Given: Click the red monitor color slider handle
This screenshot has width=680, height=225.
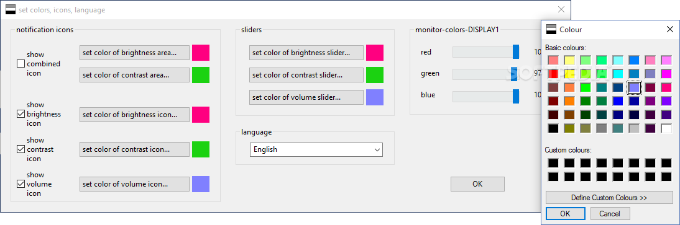Looking at the screenshot, I should (516, 51).
